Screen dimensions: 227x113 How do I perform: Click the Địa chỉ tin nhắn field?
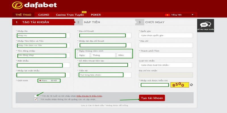pos(166,75)
